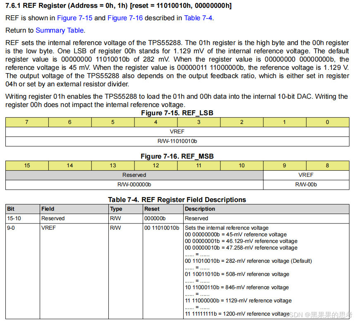Click the 'R/W-000000b' cell

(134, 185)
